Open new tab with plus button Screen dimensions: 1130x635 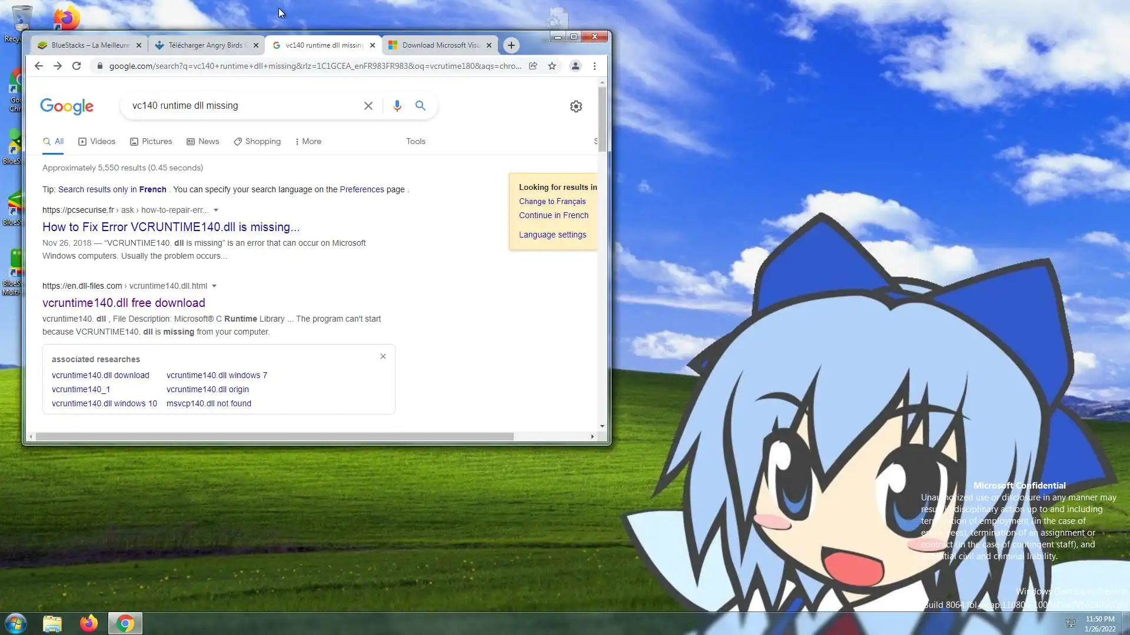(x=511, y=45)
